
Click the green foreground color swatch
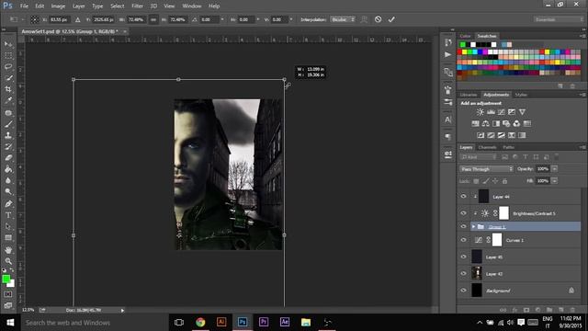(x=6, y=279)
